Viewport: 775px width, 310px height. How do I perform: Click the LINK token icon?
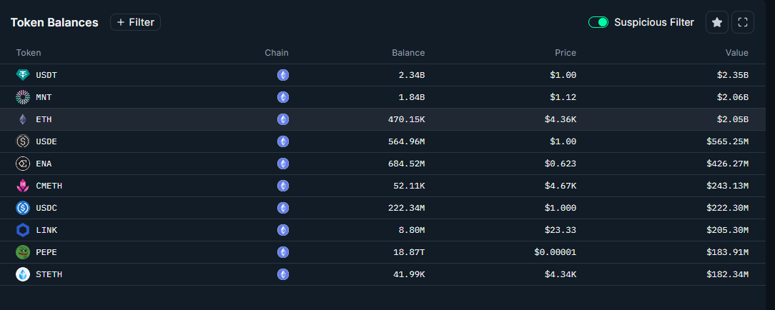[23, 230]
